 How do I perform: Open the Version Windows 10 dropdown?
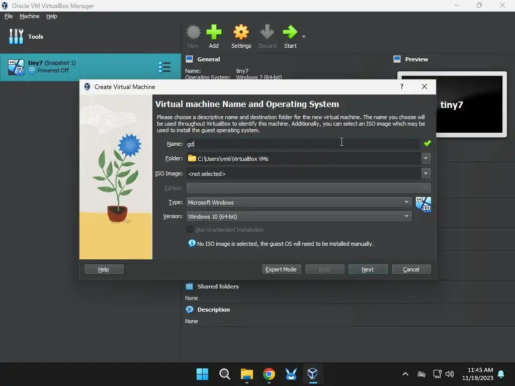299,216
